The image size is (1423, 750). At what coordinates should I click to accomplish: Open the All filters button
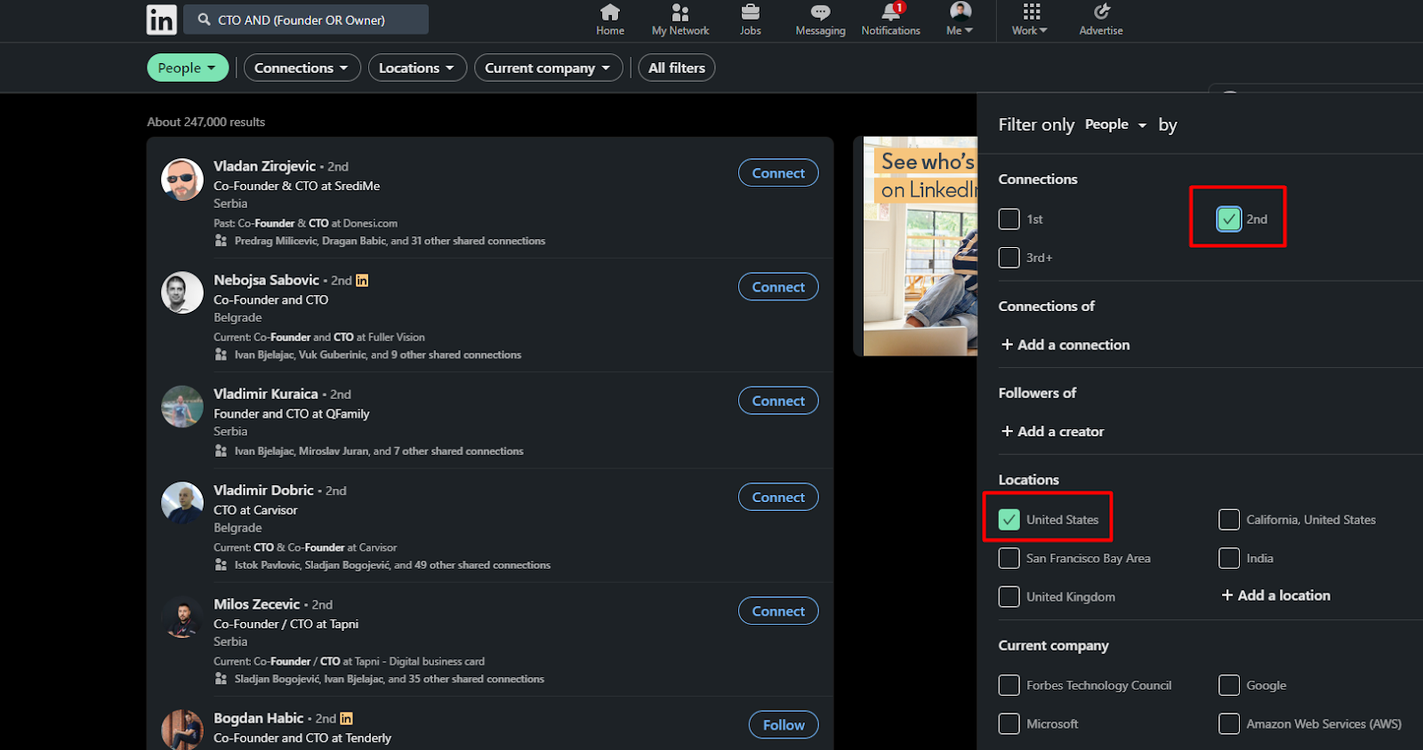(x=677, y=68)
